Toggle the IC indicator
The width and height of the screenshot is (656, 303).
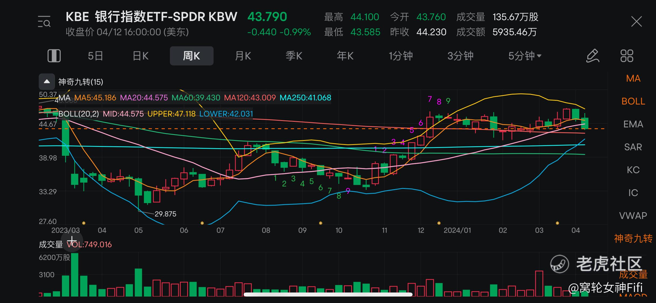[633, 193]
